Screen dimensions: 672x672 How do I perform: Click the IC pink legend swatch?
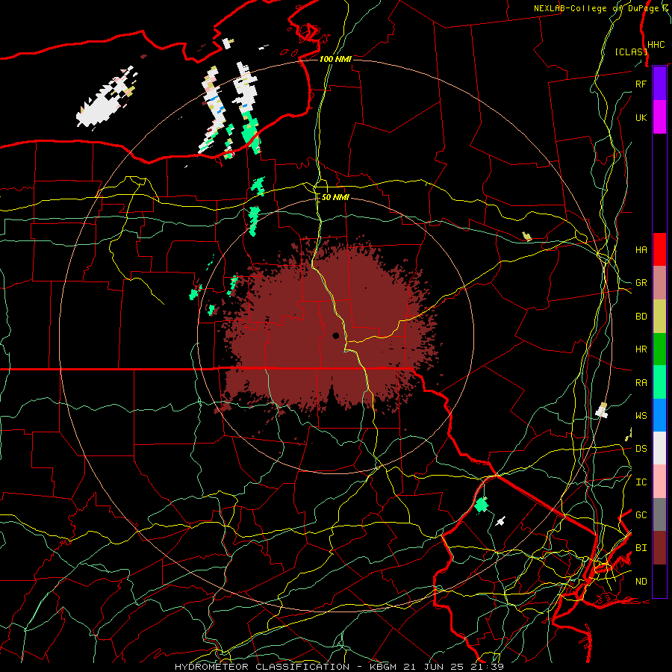pyautogui.click(x=659, y=482)
